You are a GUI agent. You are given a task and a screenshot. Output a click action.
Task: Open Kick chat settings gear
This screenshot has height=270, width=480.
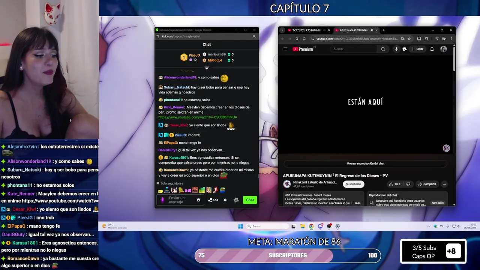225,200
